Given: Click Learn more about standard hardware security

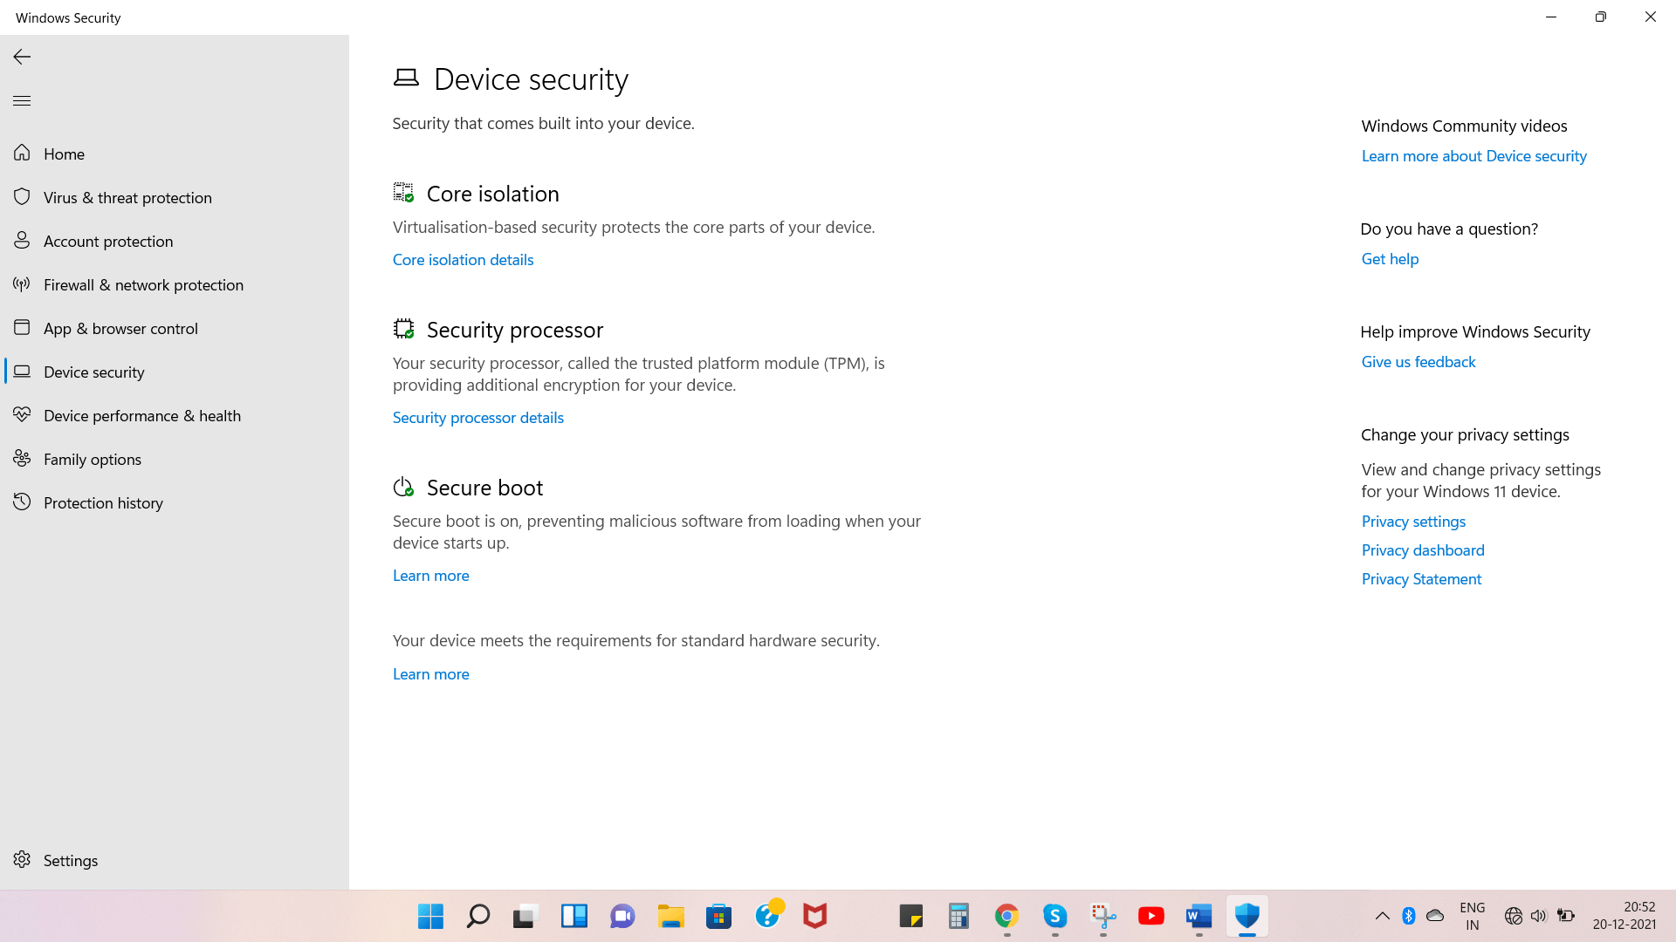Looking at the screenshot, I should (432, 674).
